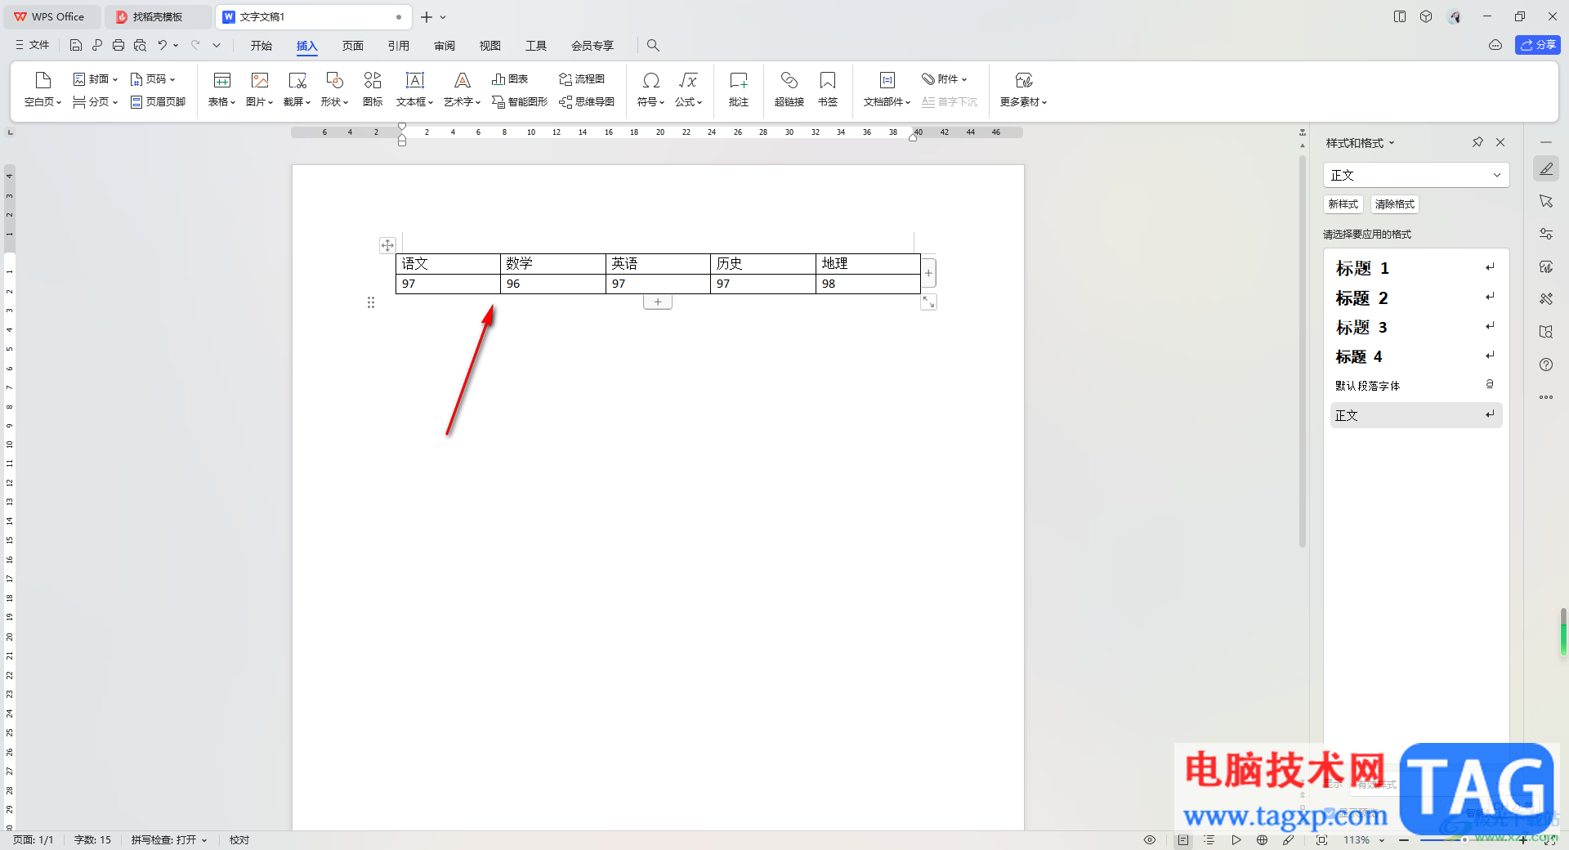The width and height of the screenshot is (1569, 850).
Task: Open 更多素材 more materials
Action: (x=1023, y=88)
